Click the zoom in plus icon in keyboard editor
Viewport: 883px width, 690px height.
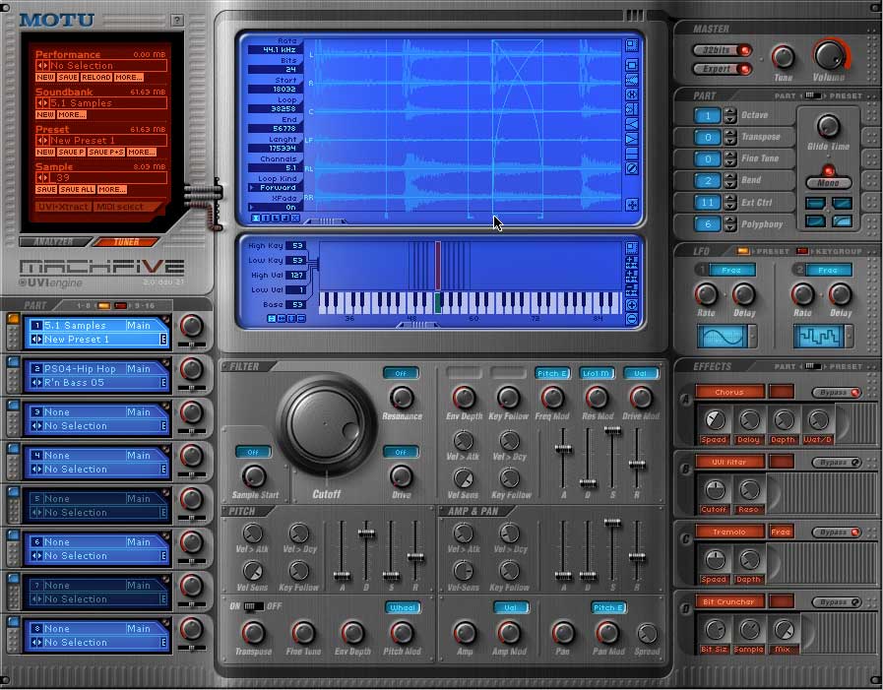631,305
